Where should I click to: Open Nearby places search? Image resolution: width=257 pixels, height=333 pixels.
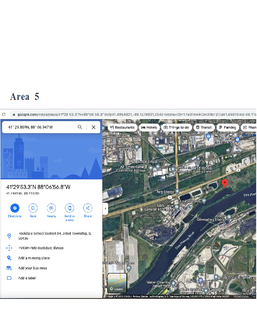[x=51, y=208]
